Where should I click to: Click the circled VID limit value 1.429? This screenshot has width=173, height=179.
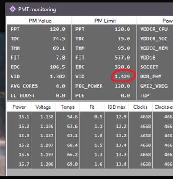[122, 77]
